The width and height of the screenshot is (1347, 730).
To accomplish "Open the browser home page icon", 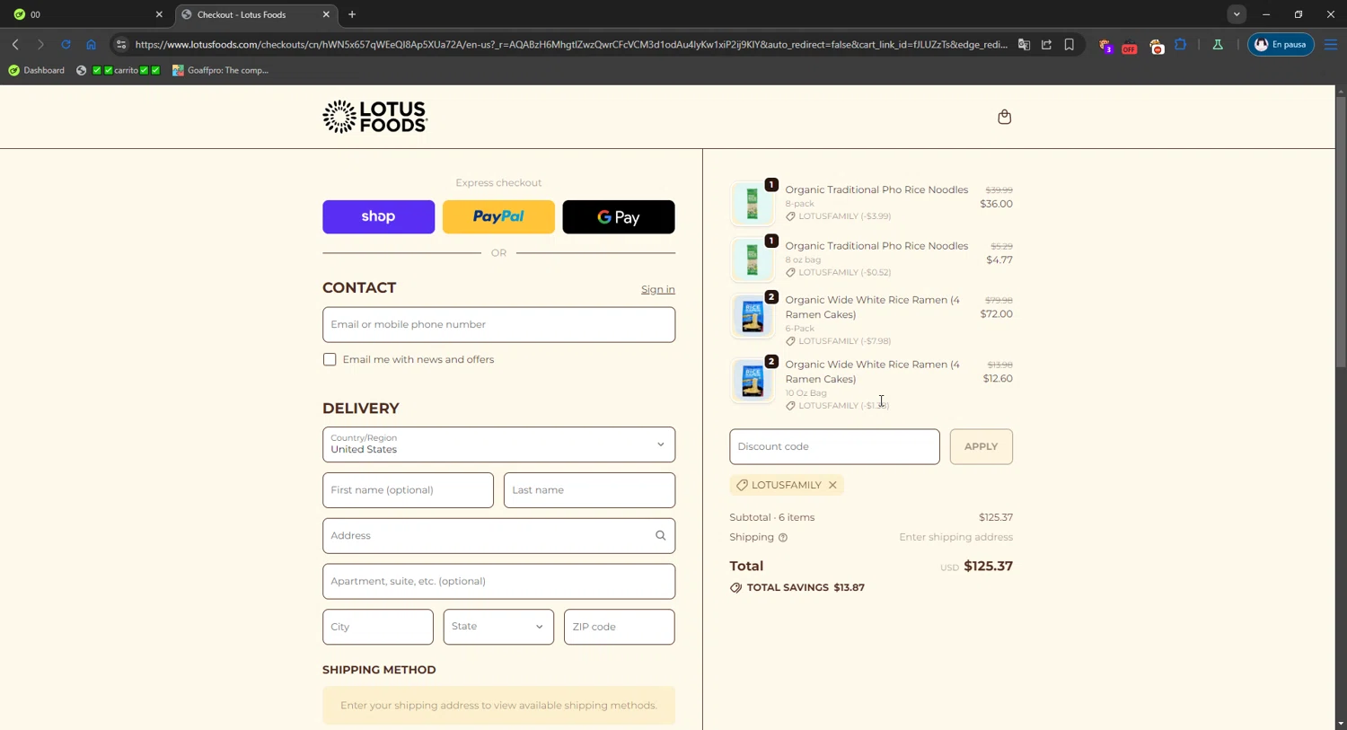I will 91,44.
